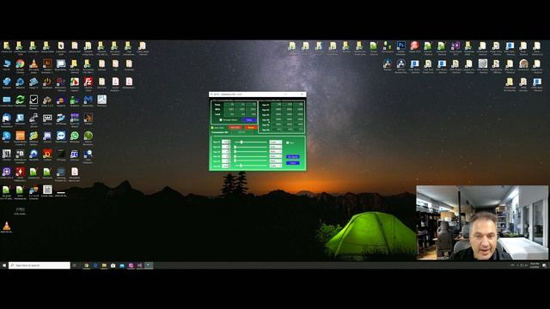Click the orange button right of the red button

click(x=251, y=128)
